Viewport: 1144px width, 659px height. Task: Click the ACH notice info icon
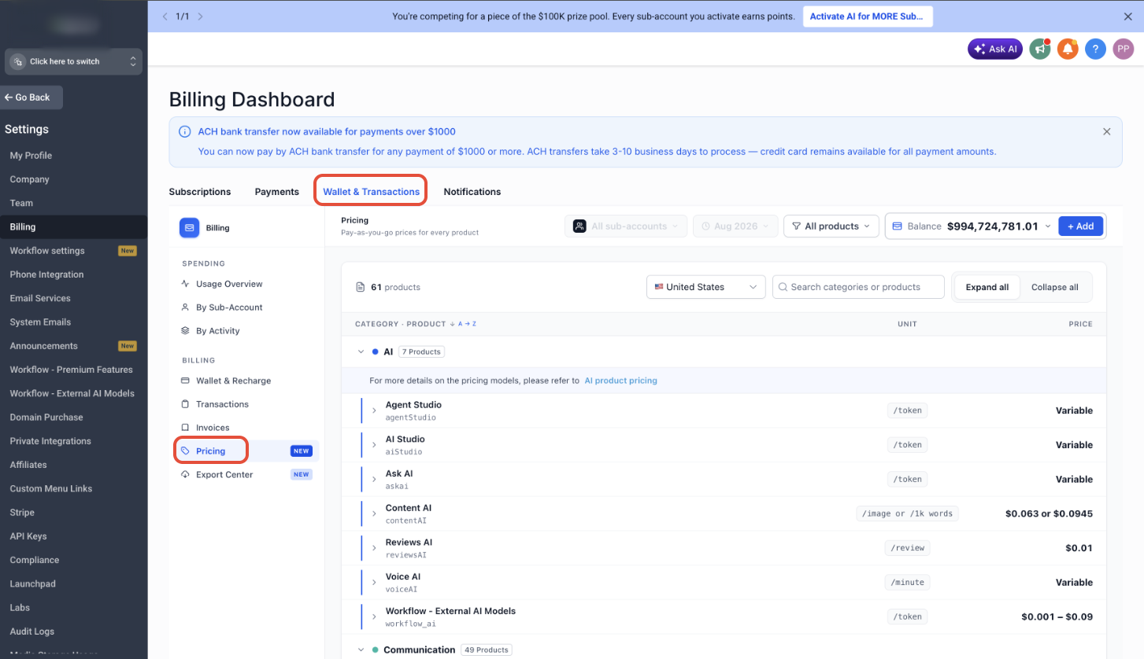(x=184, y=131)
